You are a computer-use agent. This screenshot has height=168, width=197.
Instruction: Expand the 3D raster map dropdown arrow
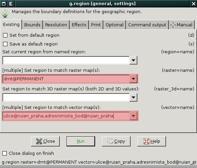[133, 97]
